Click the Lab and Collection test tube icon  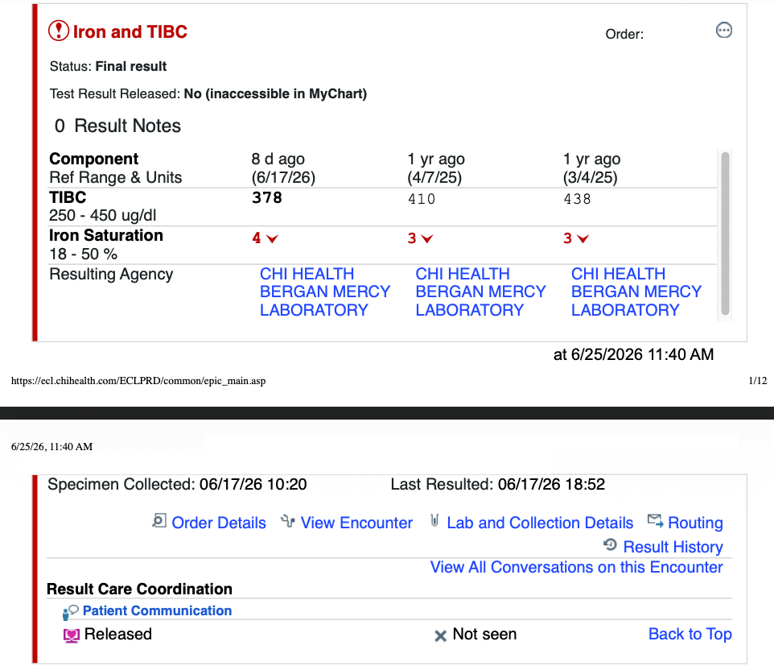[434, 521]
